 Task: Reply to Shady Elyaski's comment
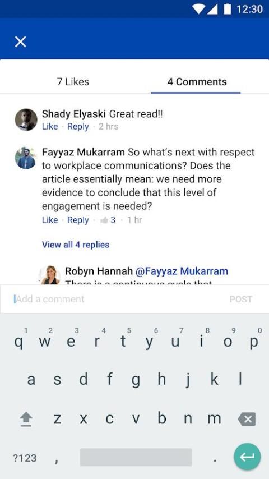tap(78, 126)
